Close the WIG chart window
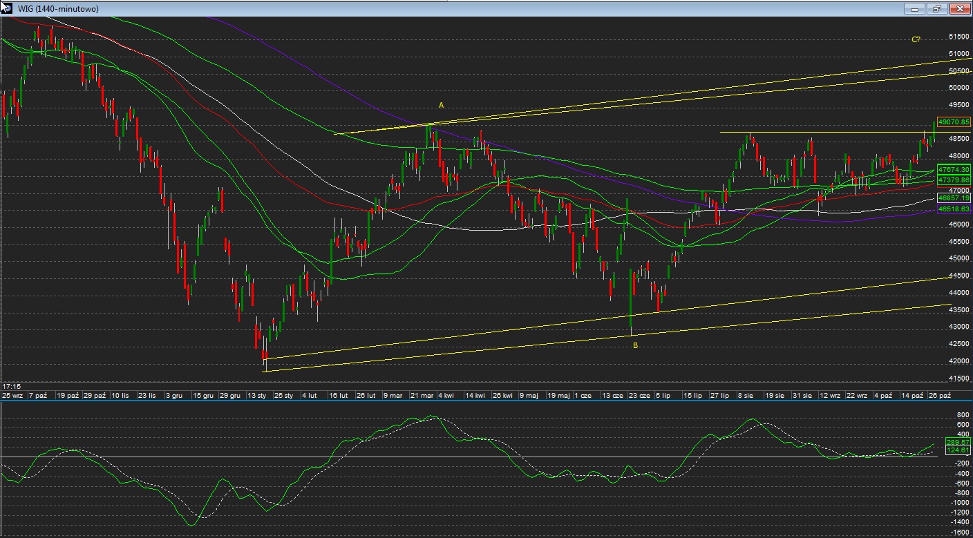Image resolution: width=973 pixels, height=538 pixels. pos(960,9)
